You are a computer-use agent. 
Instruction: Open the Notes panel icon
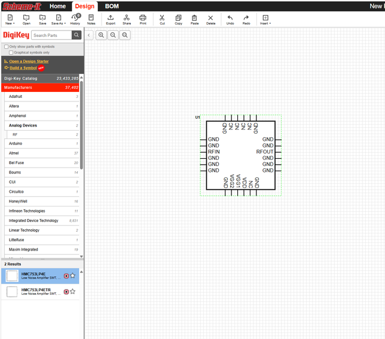[91, 19]
